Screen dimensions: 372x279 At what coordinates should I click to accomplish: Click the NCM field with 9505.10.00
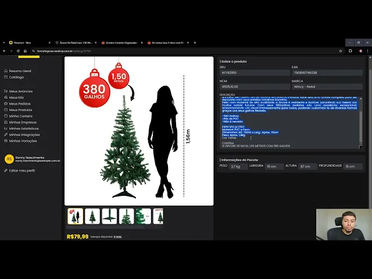pyautogui.click(x=255, y=87)
